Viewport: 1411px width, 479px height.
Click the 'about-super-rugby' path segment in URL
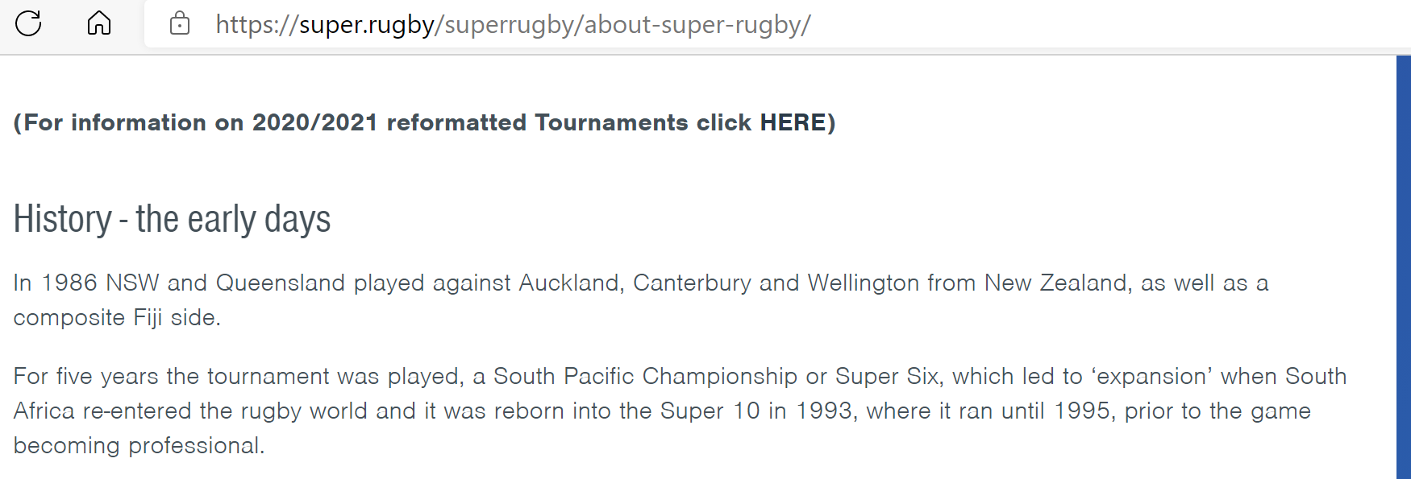pos(693,25)
